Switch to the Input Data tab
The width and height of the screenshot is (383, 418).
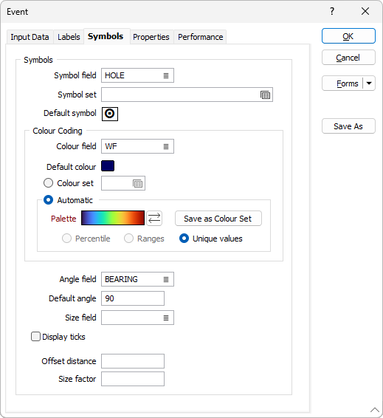coord(30,37)
